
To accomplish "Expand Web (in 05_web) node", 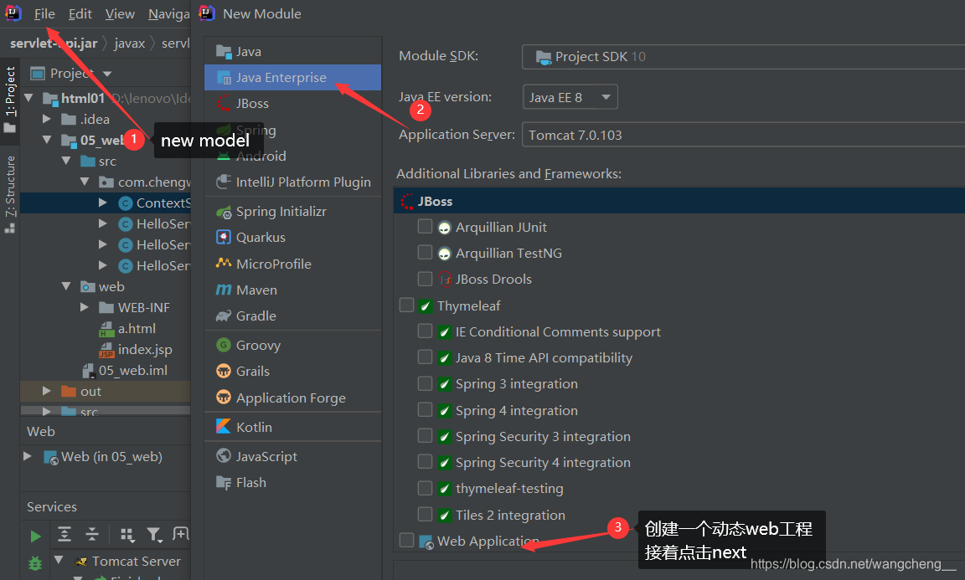I will [28, 456].
